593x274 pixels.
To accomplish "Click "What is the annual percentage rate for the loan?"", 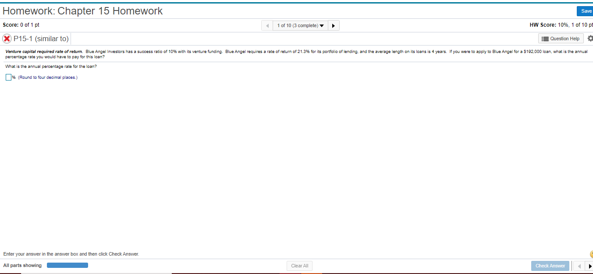I will coord(51,67).
